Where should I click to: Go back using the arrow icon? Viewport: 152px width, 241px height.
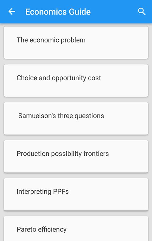(x=12, y=11)
